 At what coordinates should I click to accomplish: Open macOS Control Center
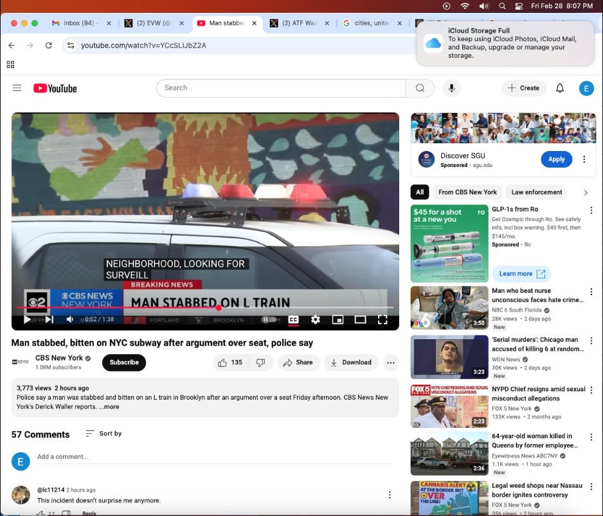519,6
